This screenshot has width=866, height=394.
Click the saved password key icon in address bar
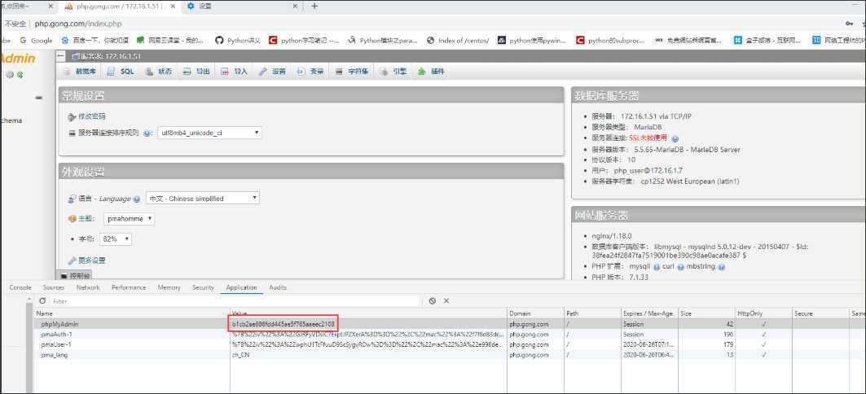[850, 24]
